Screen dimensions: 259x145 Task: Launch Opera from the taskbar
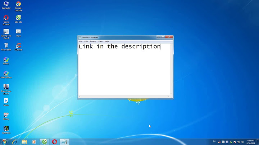coord(55,142)
